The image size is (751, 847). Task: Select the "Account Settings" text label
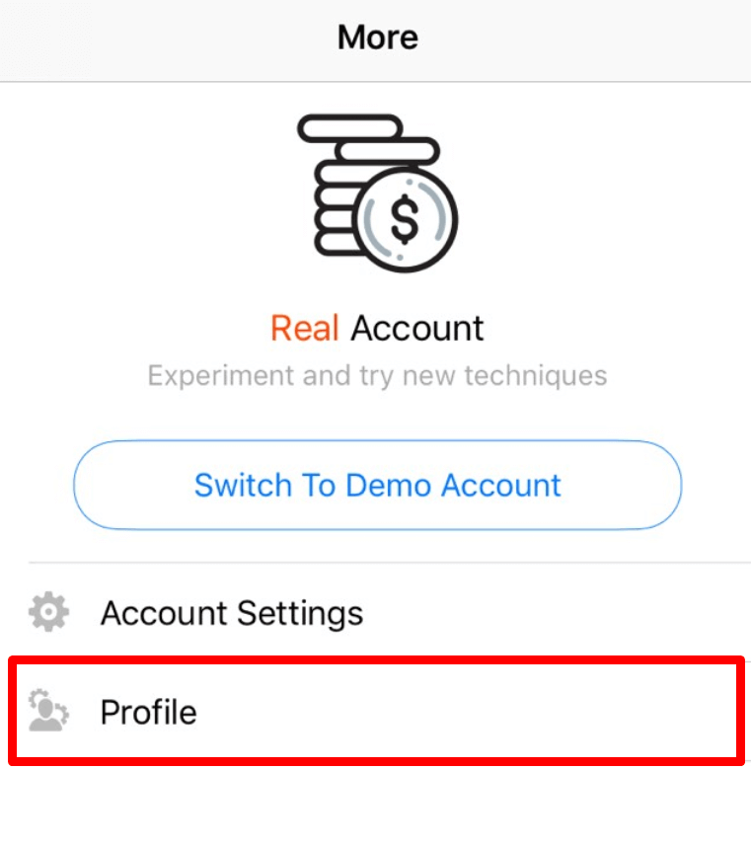click(x=232, y=613)
